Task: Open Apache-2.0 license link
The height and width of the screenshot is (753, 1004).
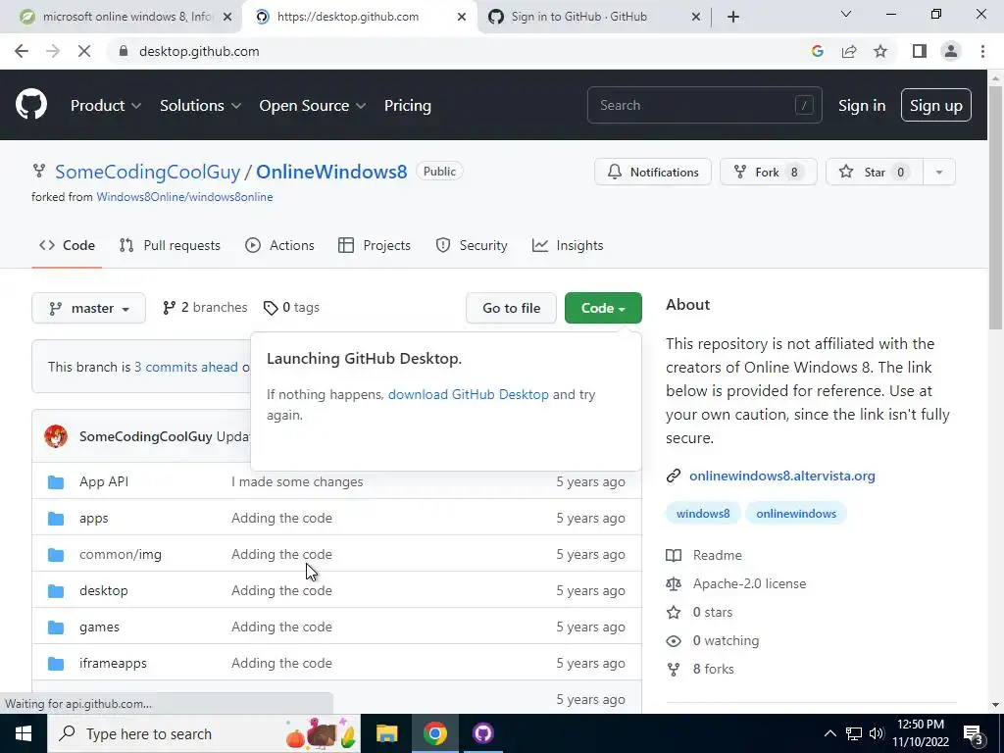Action: 749,584
